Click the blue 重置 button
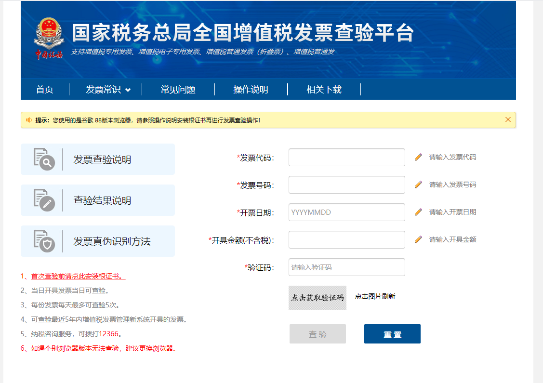Screen dimensions: 543x383 pyautogui.click(x=392, y=334)
